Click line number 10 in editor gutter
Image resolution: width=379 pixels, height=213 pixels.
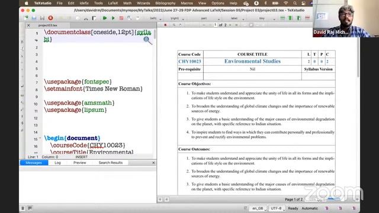point(36,104)
